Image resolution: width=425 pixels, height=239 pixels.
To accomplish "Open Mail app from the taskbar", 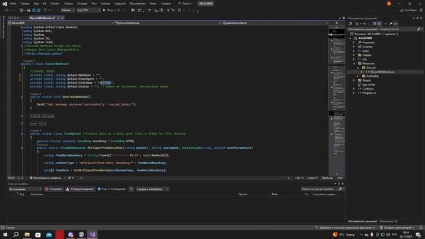I will pos(48,234).
